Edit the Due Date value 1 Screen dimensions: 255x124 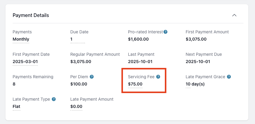pos(72,39)
